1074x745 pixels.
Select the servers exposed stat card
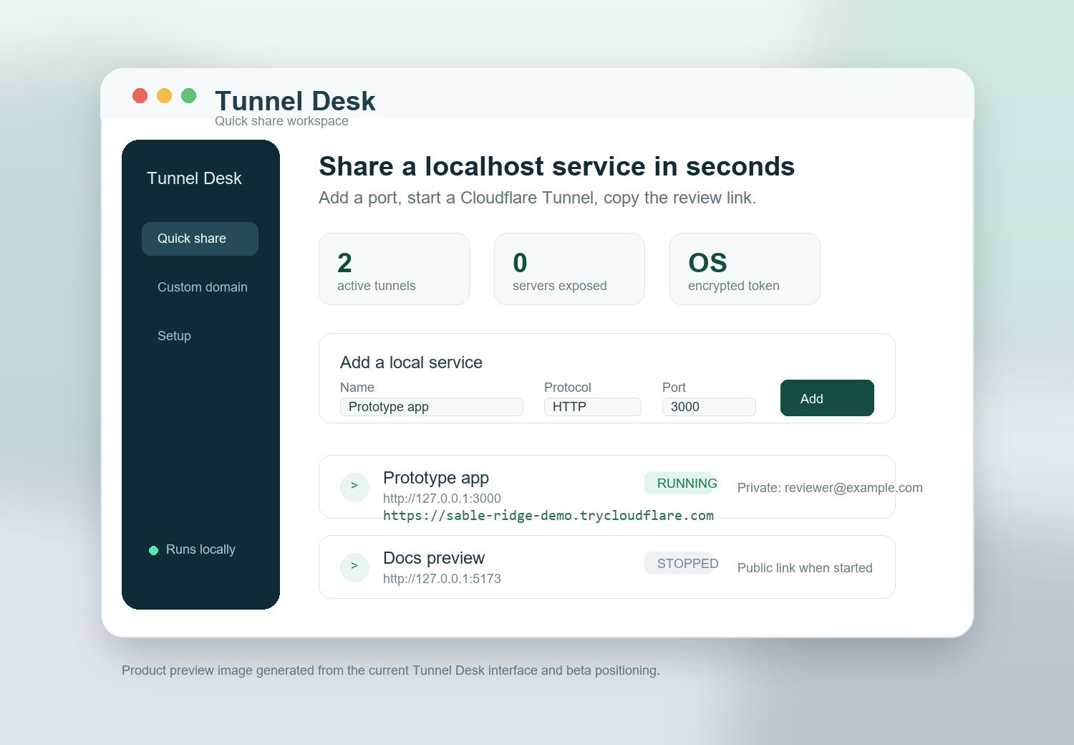click(569, 269)
